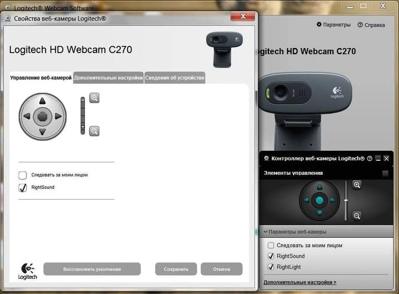Uncheck RightSound in controller panel

271,256
